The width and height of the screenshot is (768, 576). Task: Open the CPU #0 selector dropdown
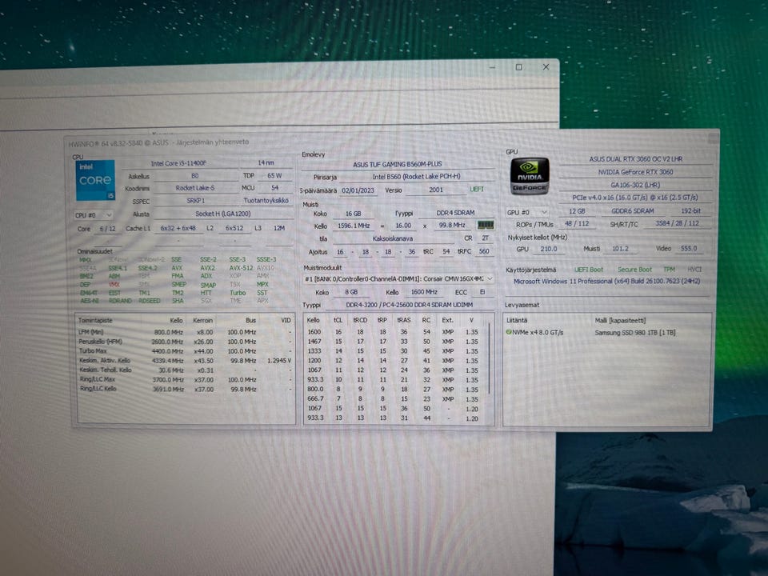click(94, 215)
